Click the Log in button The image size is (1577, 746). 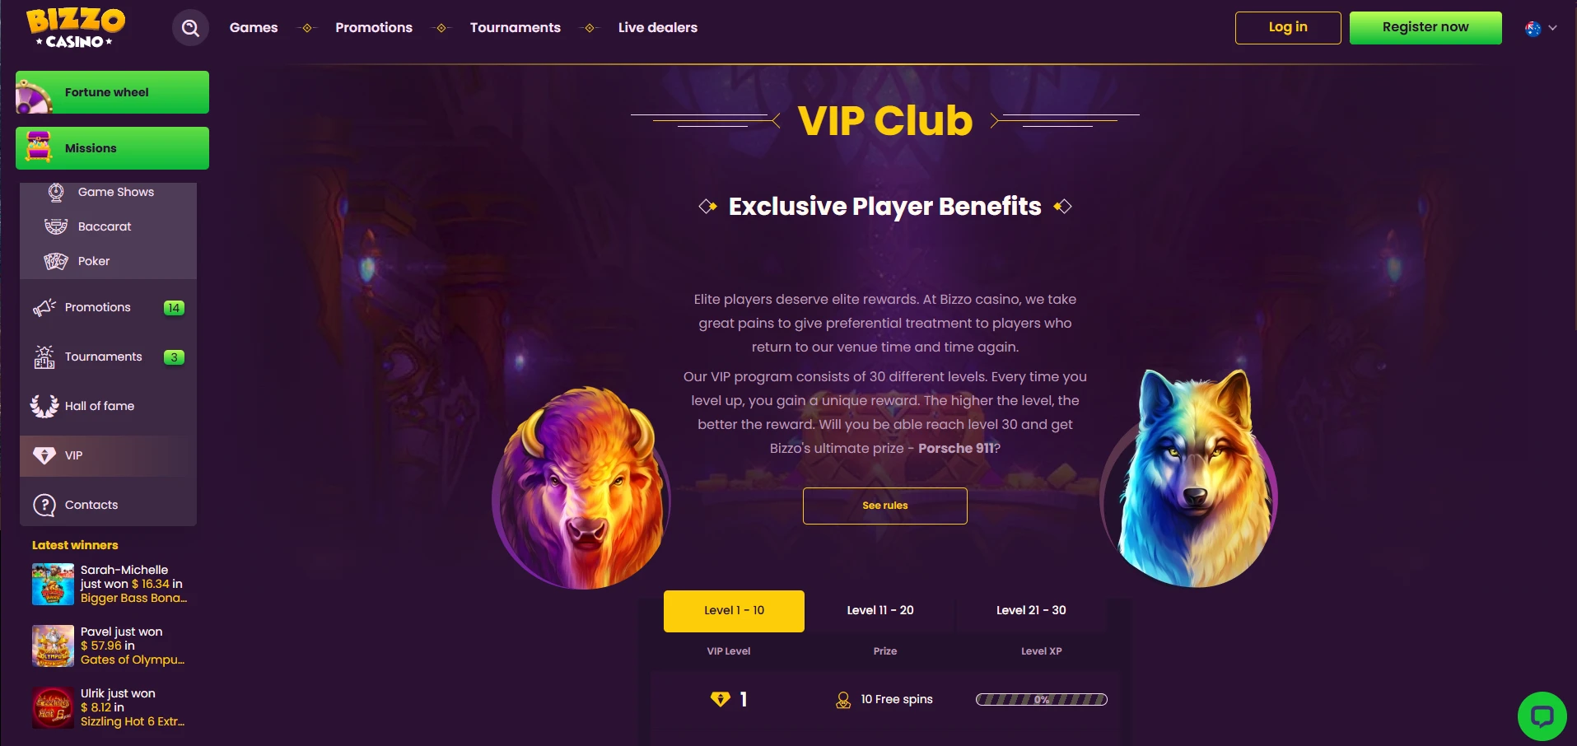pos(1288,27)
